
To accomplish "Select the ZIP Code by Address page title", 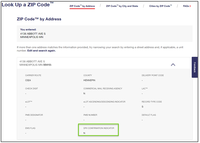I will [x=39, y=19].
